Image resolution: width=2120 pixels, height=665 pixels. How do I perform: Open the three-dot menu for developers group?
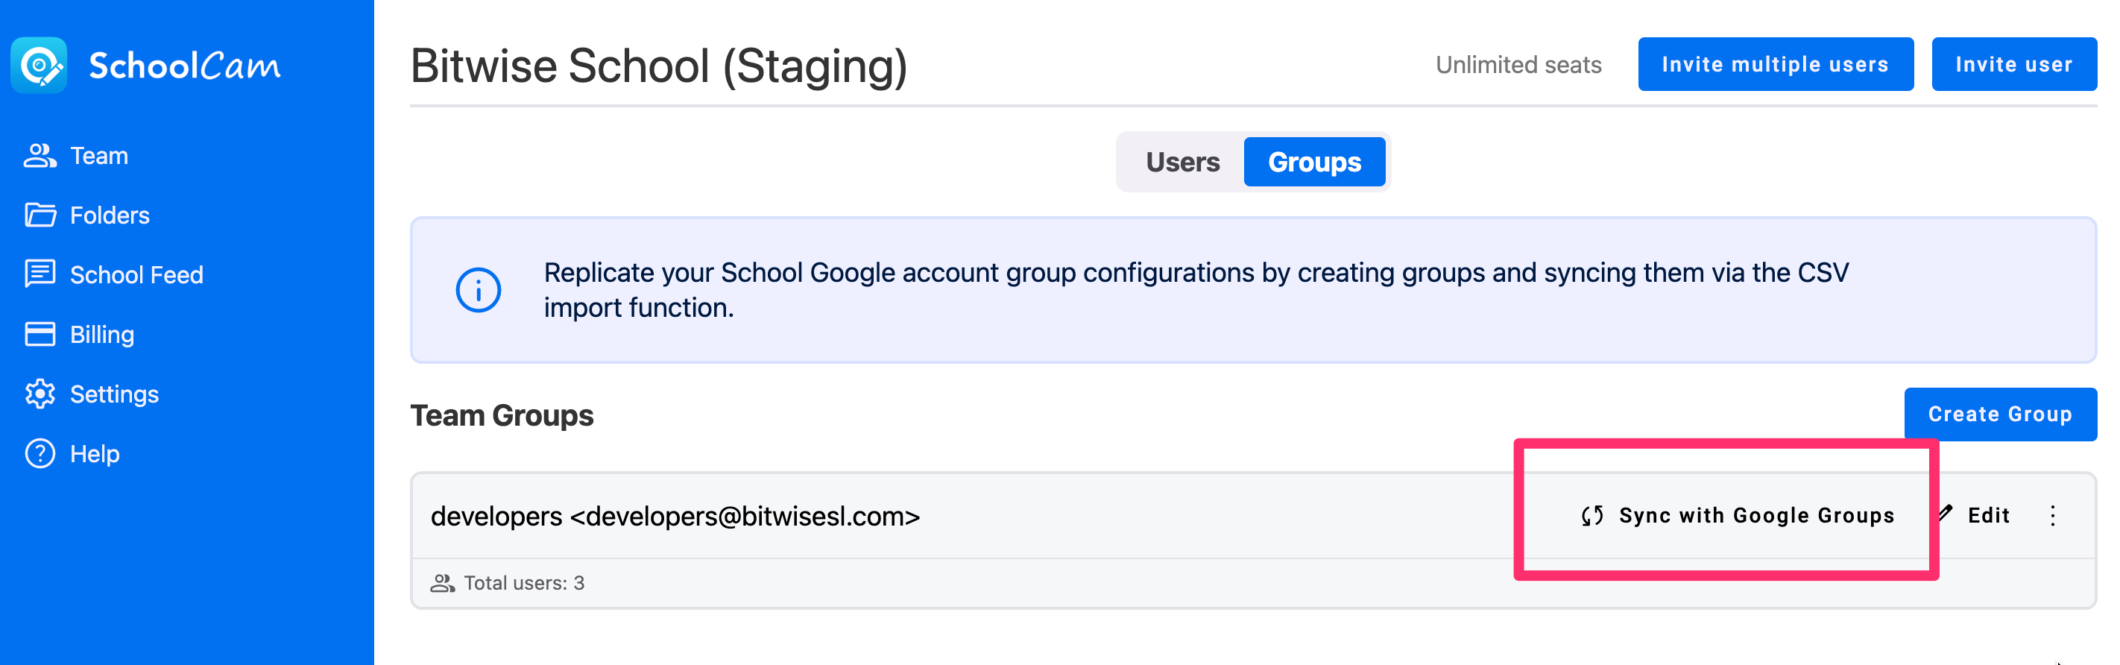tap(2052, 515)
